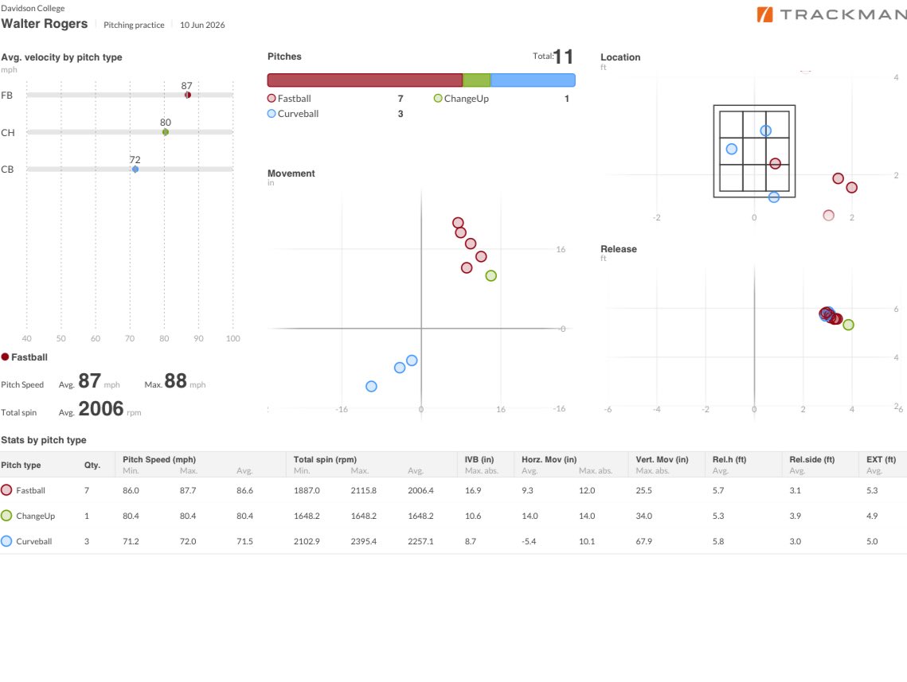Click Curveball min speed value 71.2
This screenshot has height=682, width=907.
(x=131, y=542)
